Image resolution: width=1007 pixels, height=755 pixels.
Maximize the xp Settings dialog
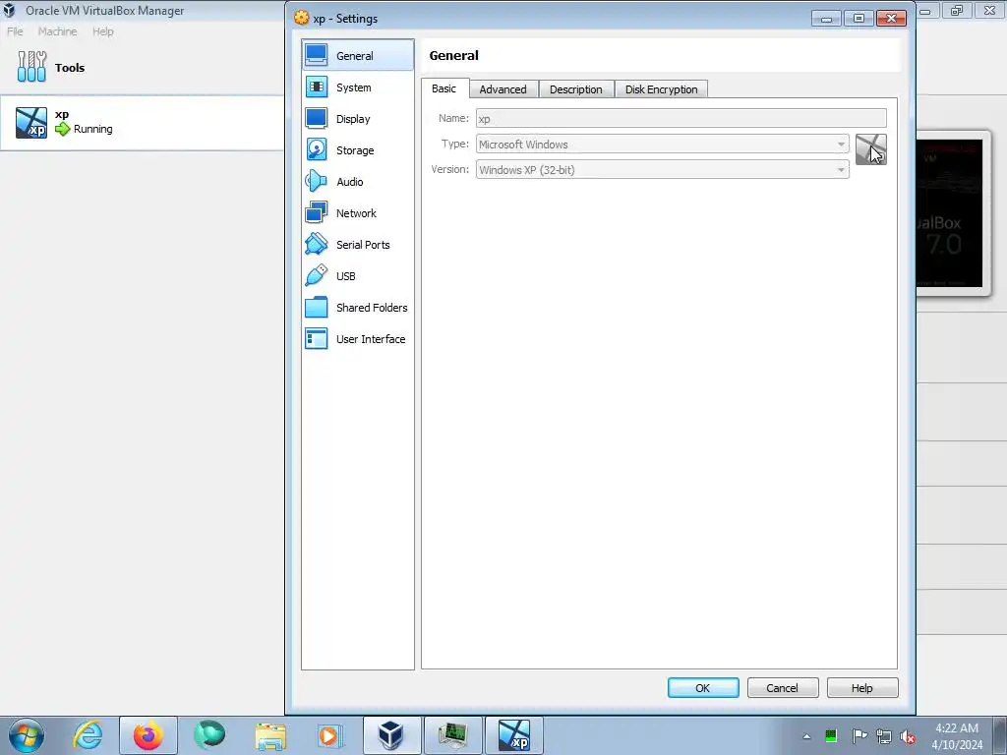(x=859, y=19)
